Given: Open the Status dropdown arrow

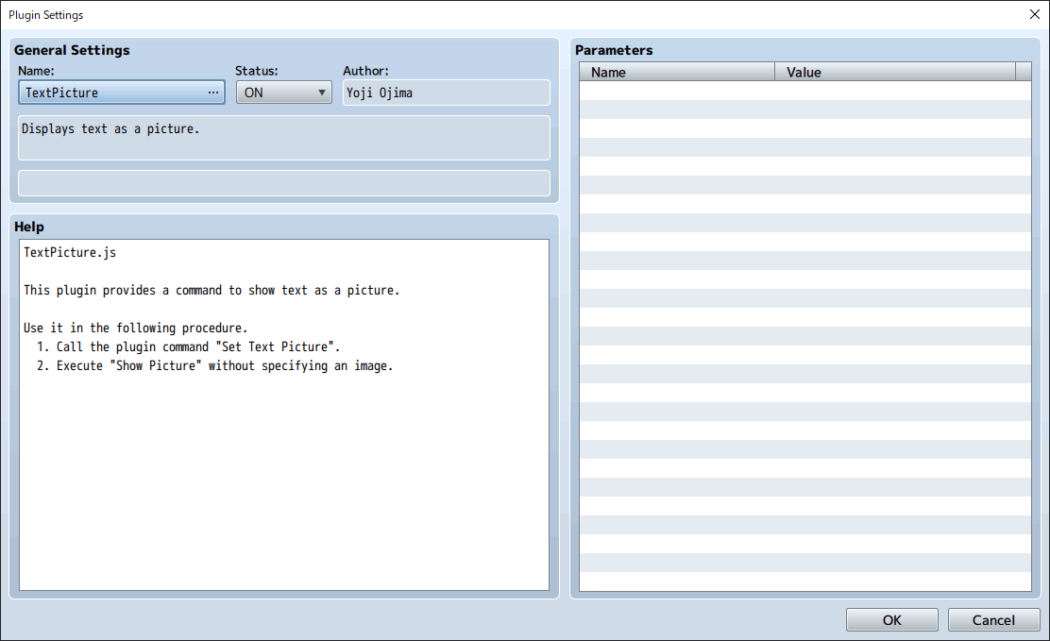Looking at the screenshot, I should click(322, 93).
